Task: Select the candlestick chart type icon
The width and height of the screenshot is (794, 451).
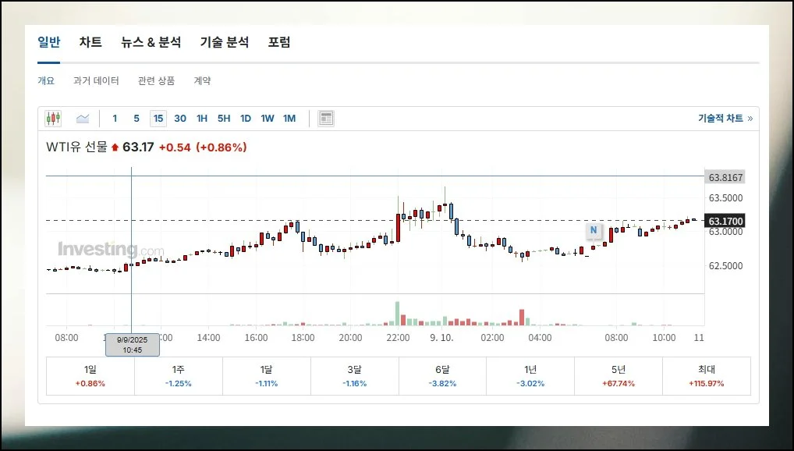Action: 53,119
